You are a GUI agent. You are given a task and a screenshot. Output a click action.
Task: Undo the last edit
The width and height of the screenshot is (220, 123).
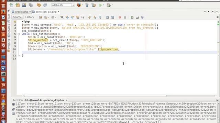coord(38,5)
